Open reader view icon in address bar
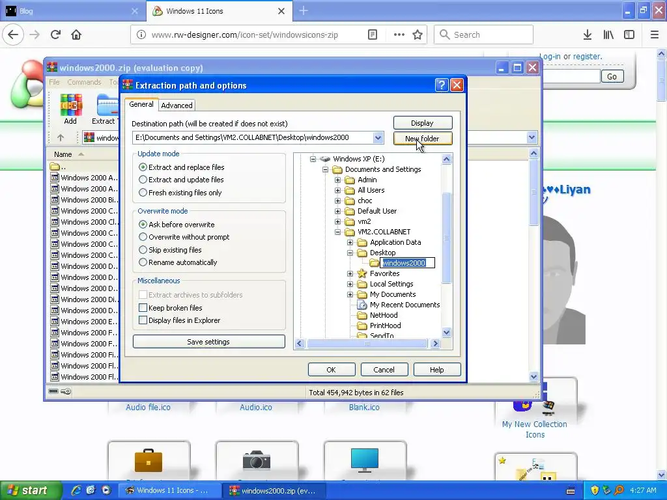The image size is (667, 500). tap(372, 35)
